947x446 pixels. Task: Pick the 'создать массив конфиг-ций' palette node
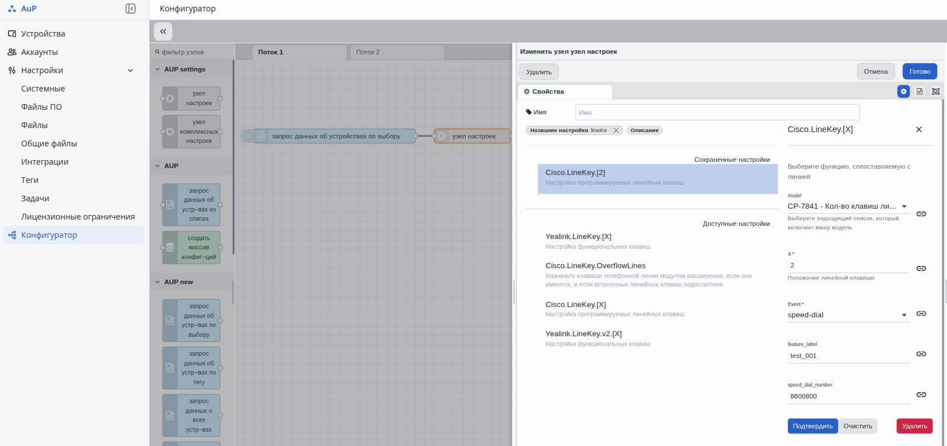(x=192, y=248)
